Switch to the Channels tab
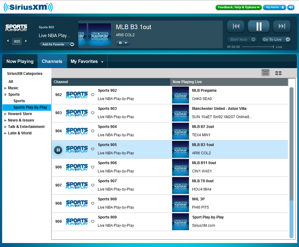299x247 pixels. 52,61
